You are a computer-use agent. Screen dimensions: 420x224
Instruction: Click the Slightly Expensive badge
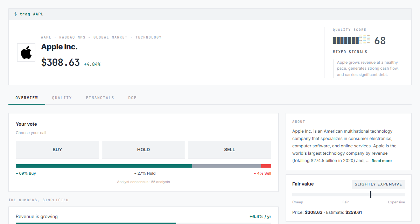(x=378, y=184)
